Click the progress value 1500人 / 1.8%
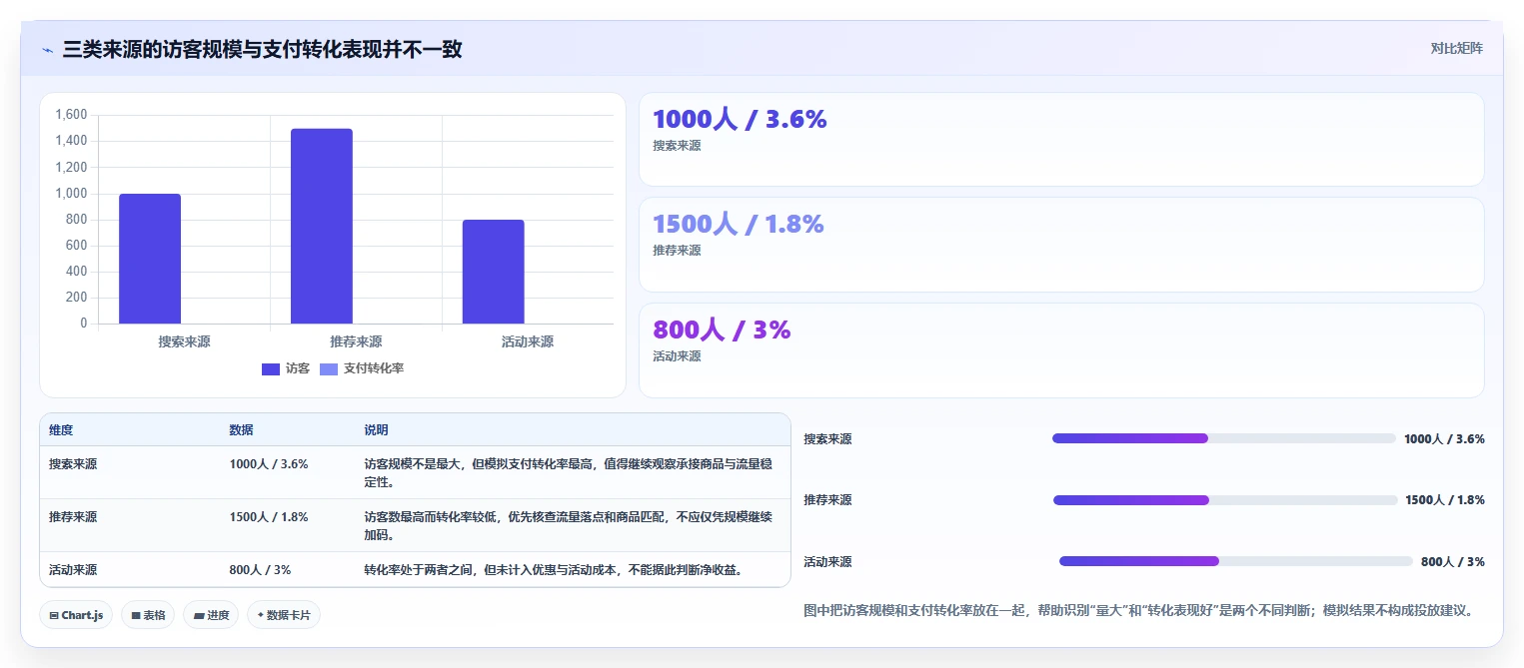1524x668 pixels. click(x=1445, y=500)
